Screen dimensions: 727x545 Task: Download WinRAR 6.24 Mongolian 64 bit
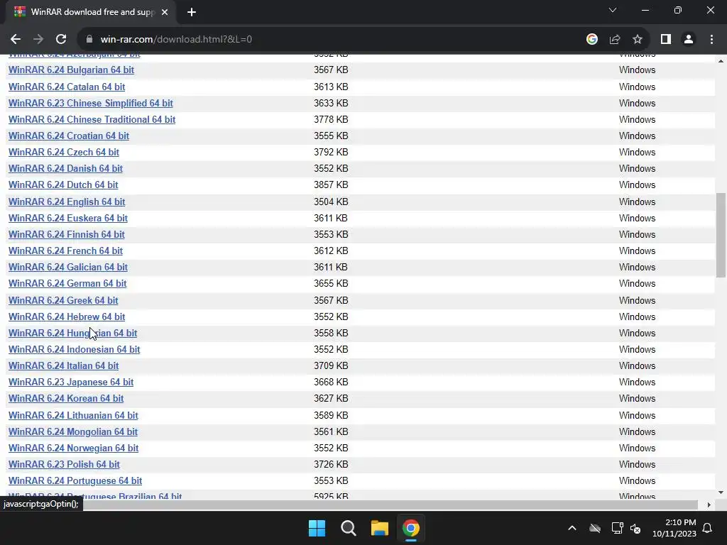pyautogui.click(x=73, y=432)
